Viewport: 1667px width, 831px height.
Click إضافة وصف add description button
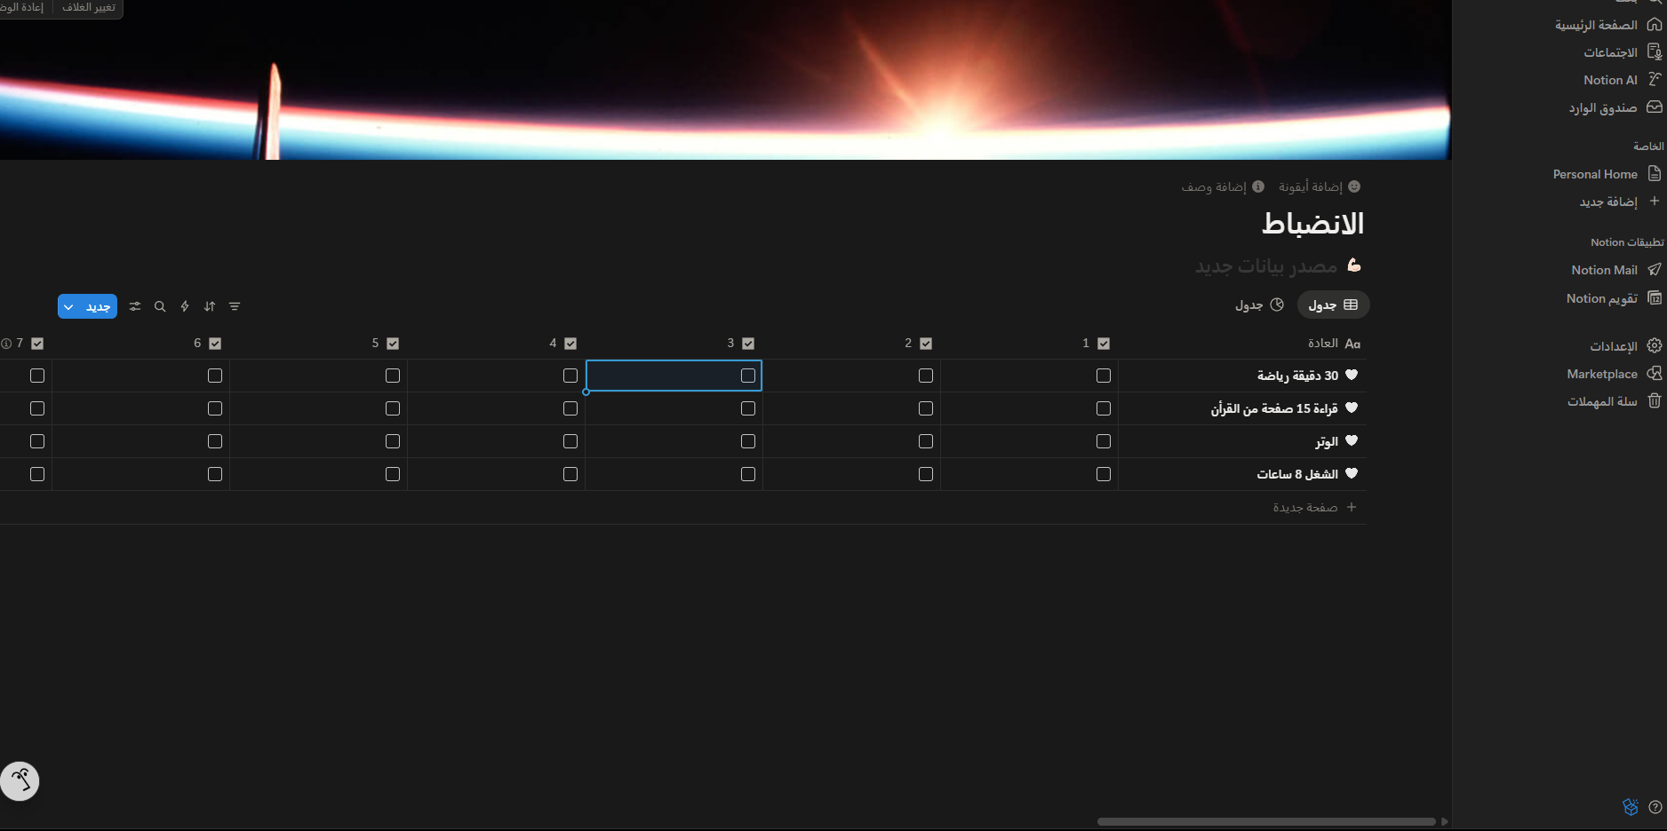[x=1223, y=186]
